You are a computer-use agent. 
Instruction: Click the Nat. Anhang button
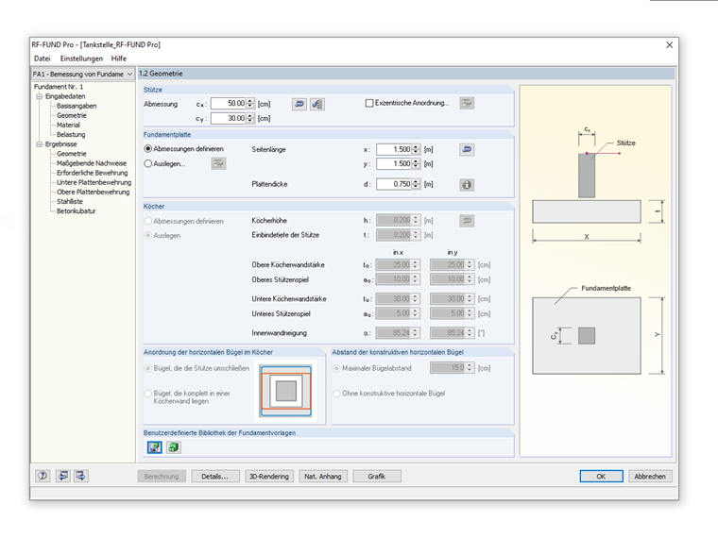pos(323,477)
